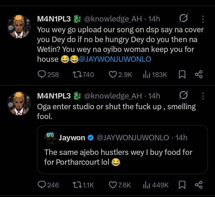This screenshot has width=215, height=197.
Task: Reply to the dsp cover song tweet
Action: click(42, 75)
